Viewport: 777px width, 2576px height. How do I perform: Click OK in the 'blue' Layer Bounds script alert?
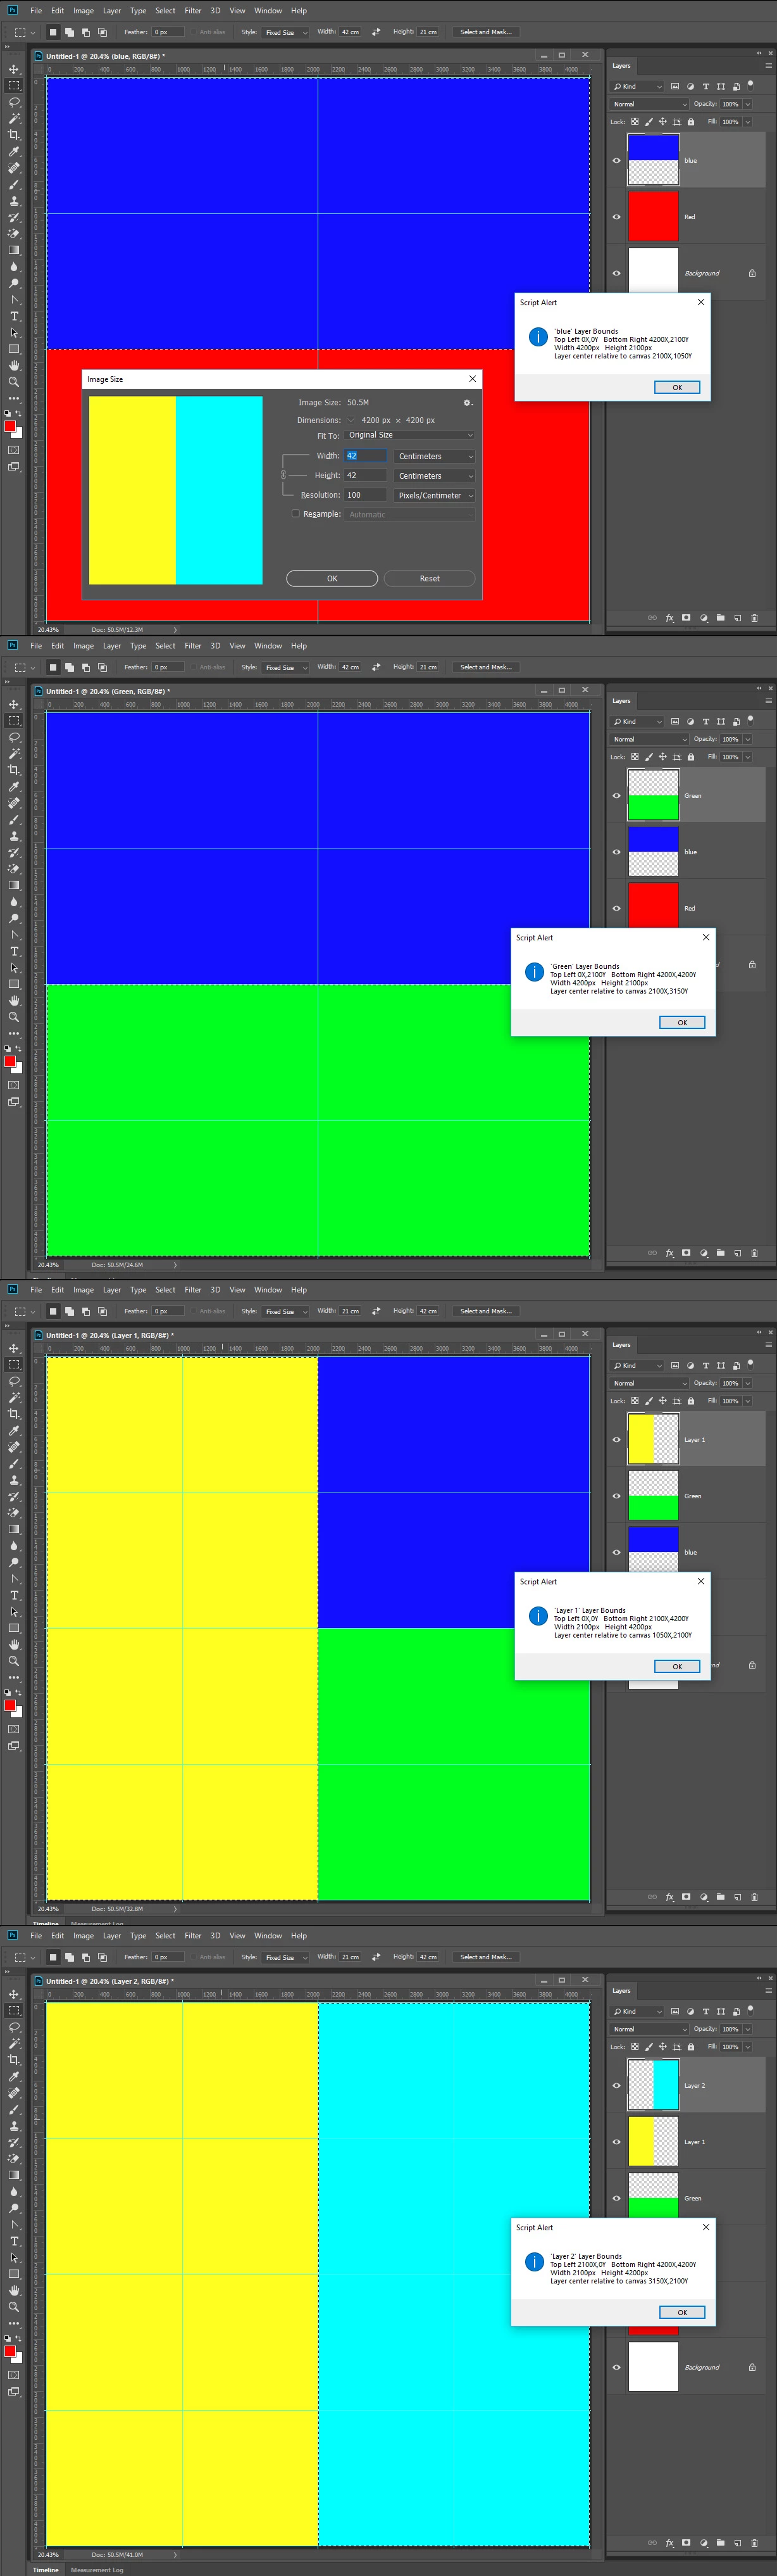point(677,387)
